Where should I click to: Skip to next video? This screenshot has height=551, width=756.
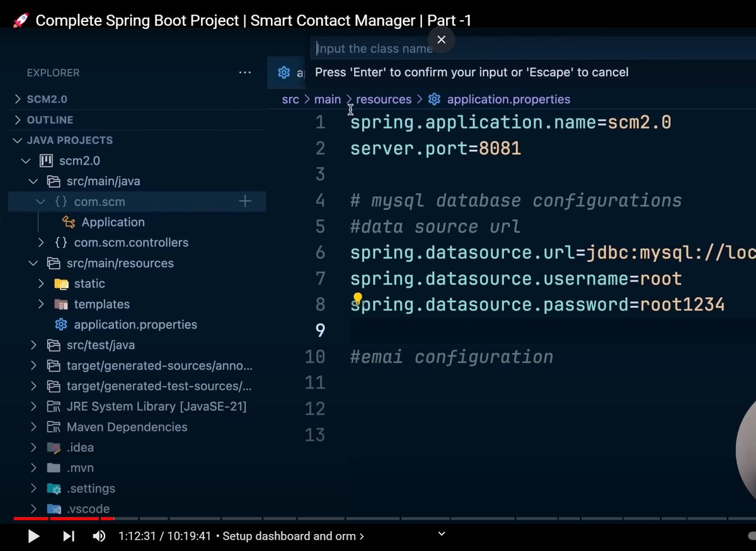click(x=69, y=537)
